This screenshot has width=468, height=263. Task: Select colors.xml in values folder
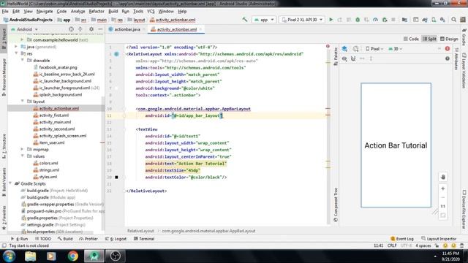coord(49,163)
